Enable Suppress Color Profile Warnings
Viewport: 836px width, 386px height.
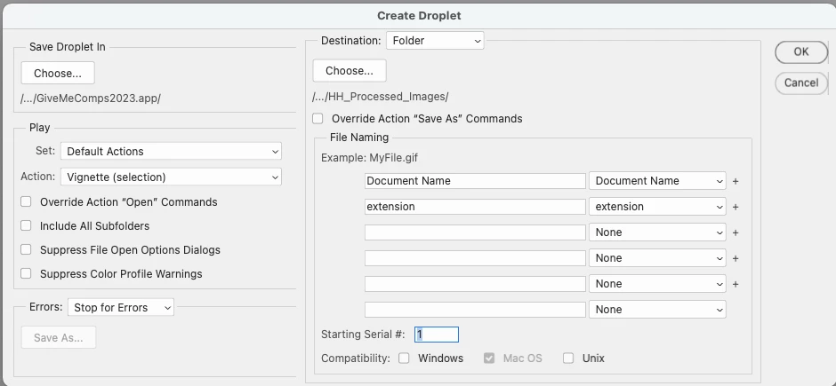(26, 274)
